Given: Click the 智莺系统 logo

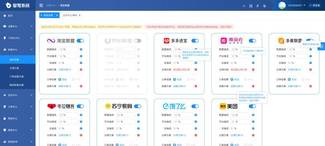Looking at the screenshot, I should (18, 5).
